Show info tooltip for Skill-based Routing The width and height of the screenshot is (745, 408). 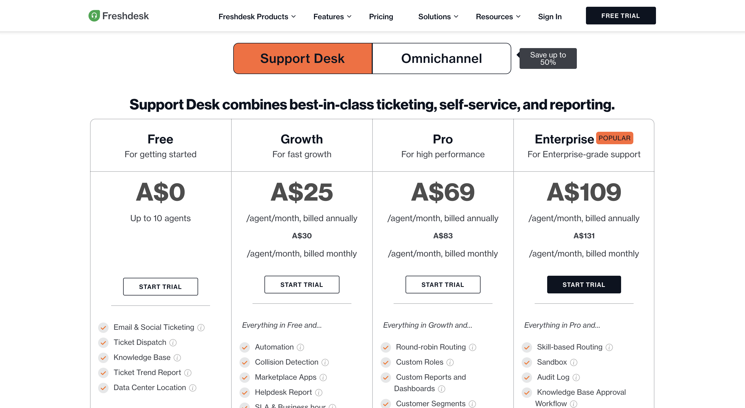609,347
